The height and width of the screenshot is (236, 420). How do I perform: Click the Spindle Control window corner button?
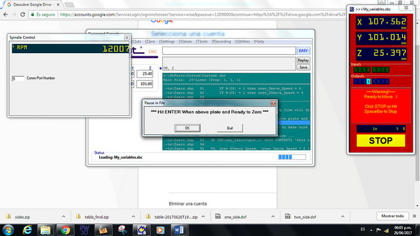tap(127, 37)
